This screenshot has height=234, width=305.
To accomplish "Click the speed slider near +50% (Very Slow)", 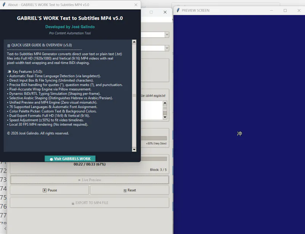I will [x=154, y=138].
